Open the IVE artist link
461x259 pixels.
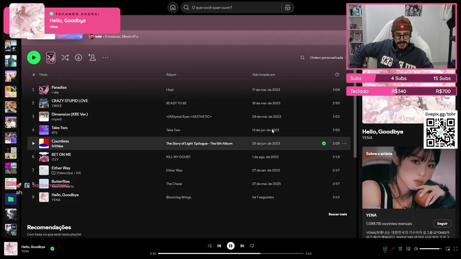[x=79, y=173]
